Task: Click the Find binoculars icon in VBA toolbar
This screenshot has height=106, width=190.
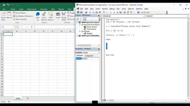Action: [100, 12]
